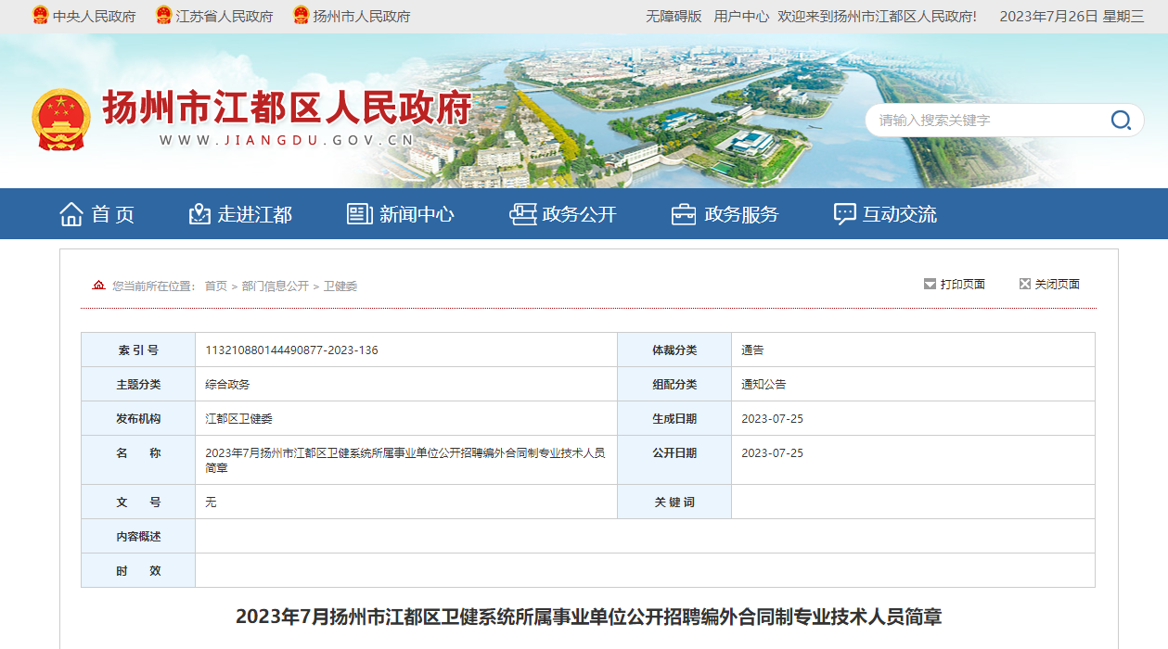This screenshot has width=1168, height=649.
Task: Click the 打印页面 print icon
Action: (x=930, y=285)
